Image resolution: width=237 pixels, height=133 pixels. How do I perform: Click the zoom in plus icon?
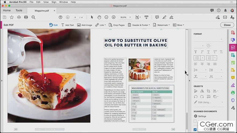(114, 17)
